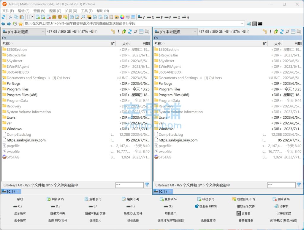The width and height of the screenshot is (304, 230).
Task: Click the filter funnel icon in left panel
Action: pyautogui.click(x=147, y=185)
